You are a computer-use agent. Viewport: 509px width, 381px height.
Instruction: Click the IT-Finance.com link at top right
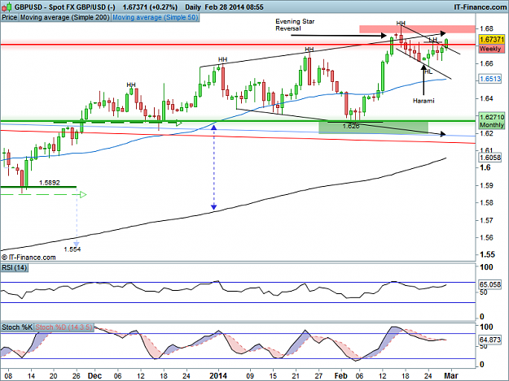tap(480, 6)
